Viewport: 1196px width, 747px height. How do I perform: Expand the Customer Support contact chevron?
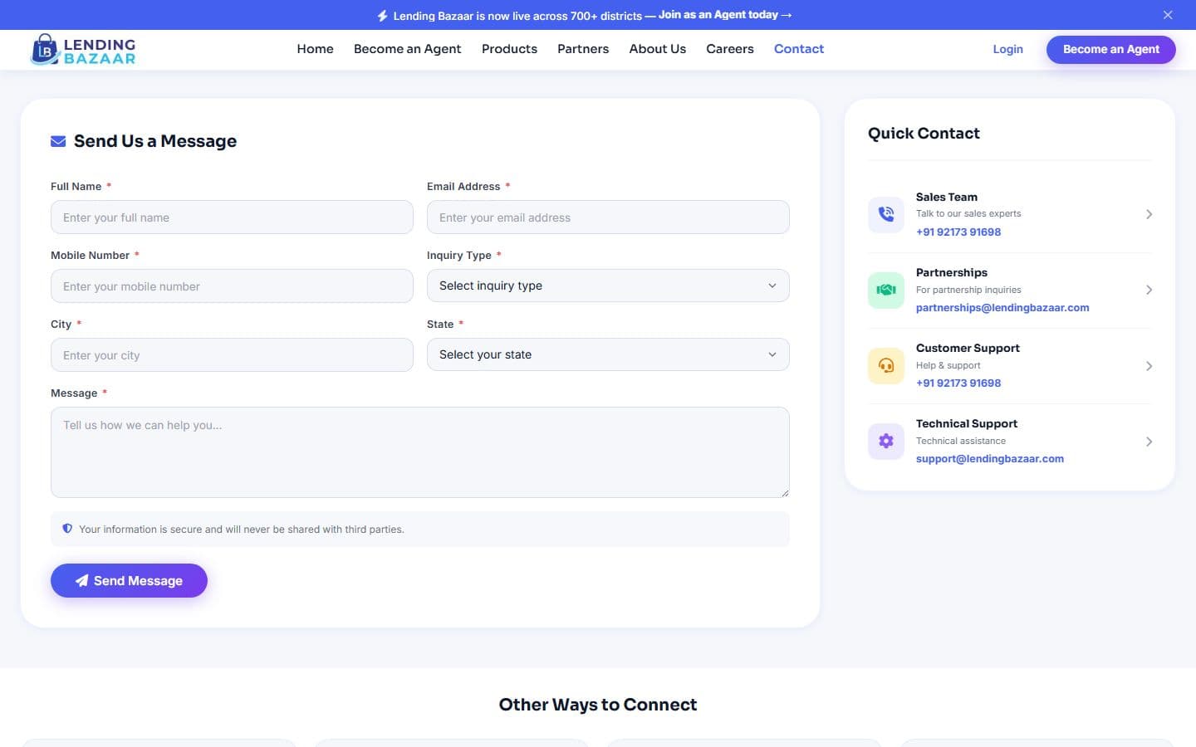[x=1149, y=366]
